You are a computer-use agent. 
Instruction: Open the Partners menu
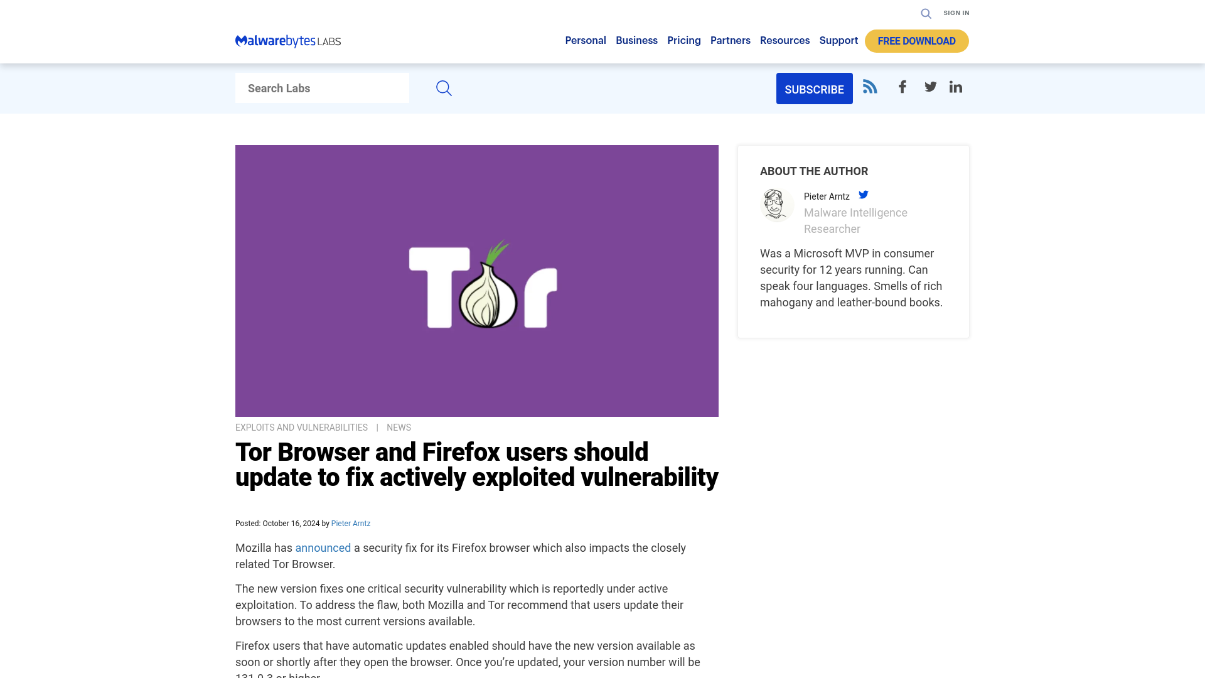(730, 40)
